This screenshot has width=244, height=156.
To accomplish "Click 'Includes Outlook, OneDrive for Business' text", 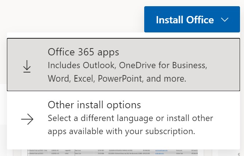I will coord(127,66).
